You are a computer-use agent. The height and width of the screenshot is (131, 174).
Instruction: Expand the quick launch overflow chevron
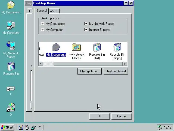(40, 126)
